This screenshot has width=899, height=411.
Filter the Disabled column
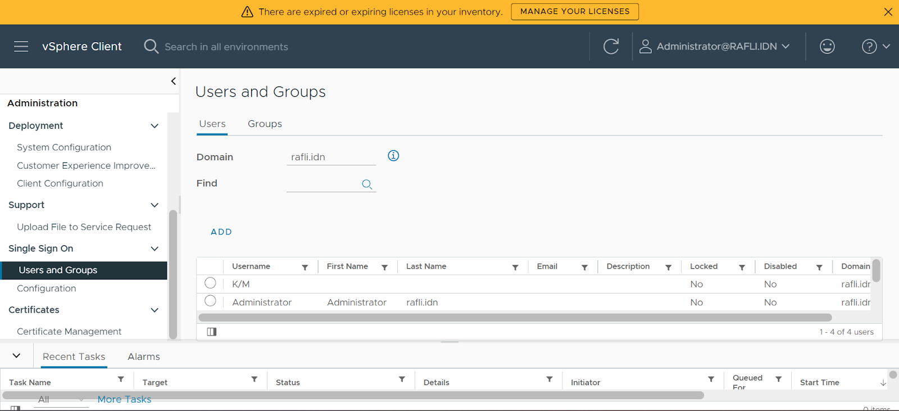point(820,268)
